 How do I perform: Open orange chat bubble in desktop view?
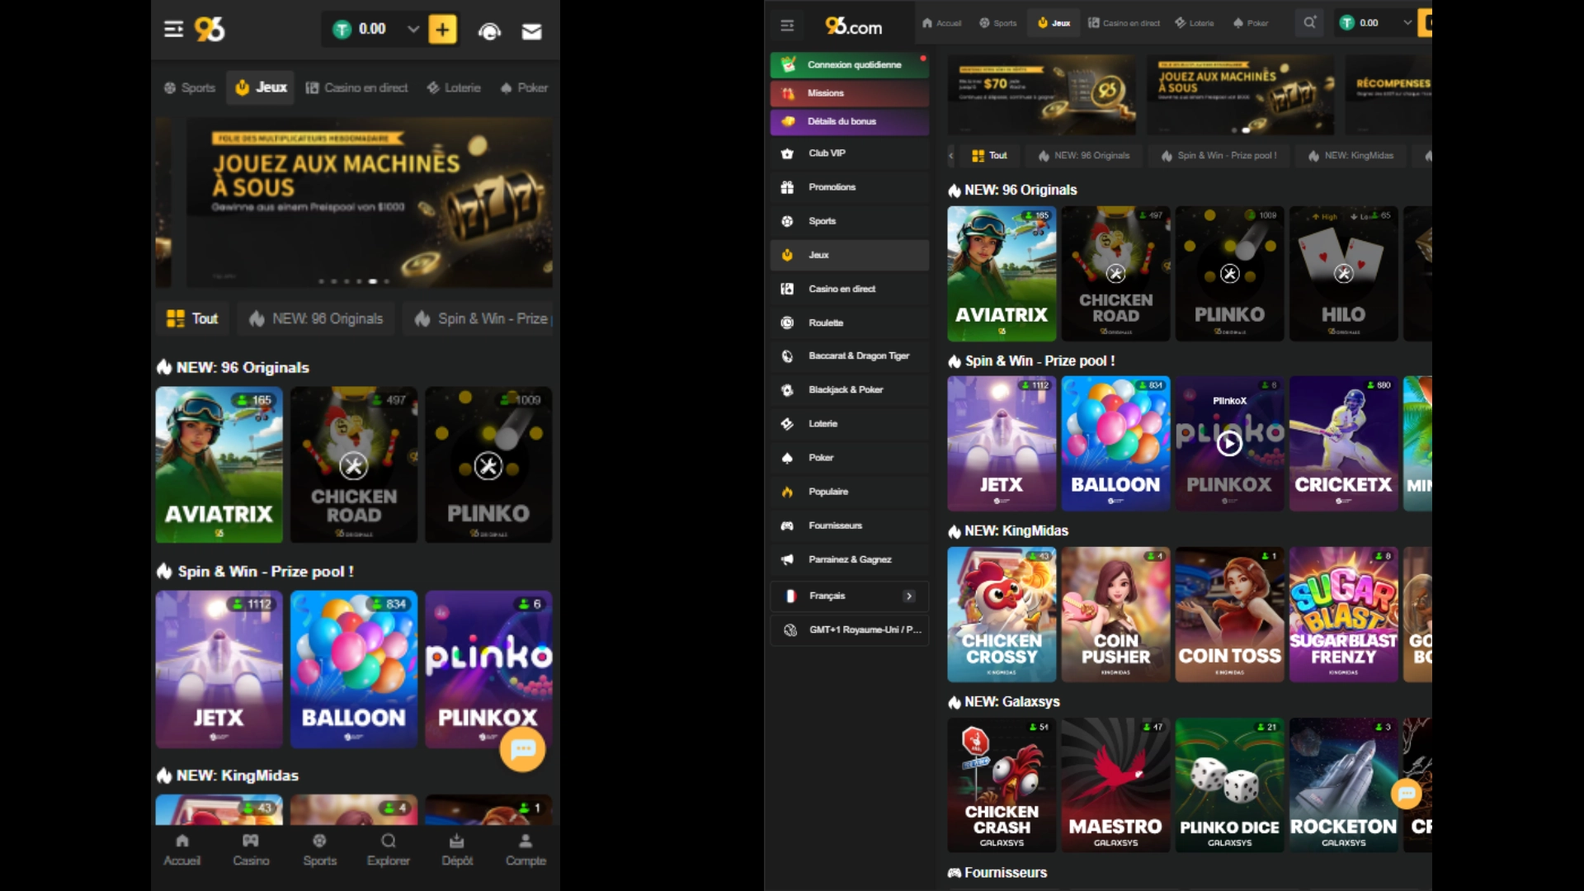1407,794
